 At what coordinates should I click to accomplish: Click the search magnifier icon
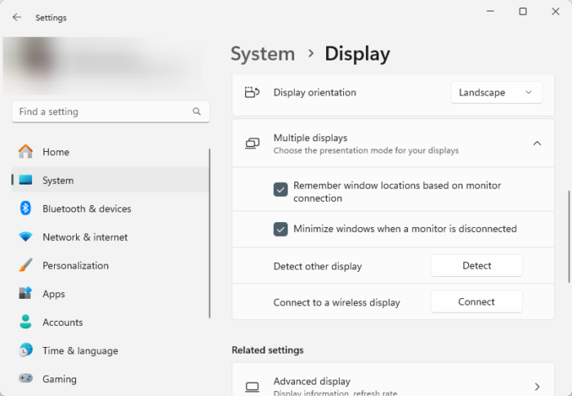(197, 112)
